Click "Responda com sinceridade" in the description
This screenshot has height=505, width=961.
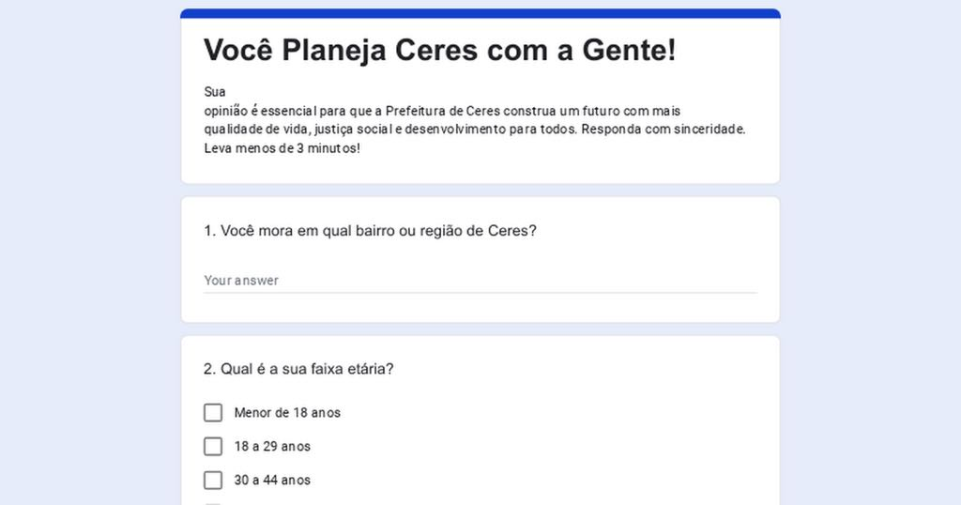(x=662, y=130)
